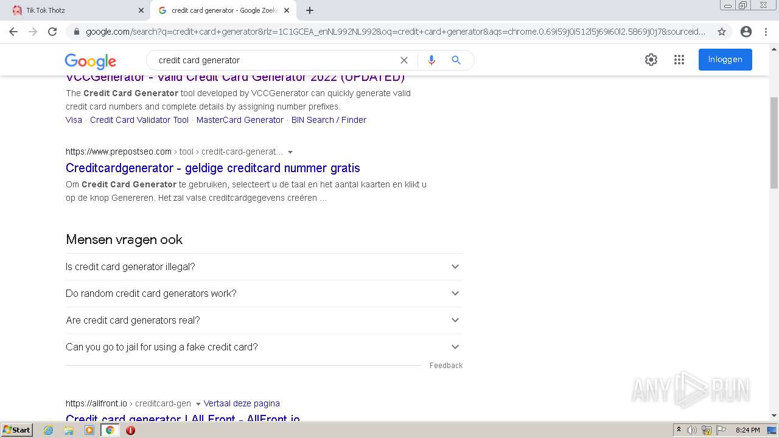Click the Google logo

(x=90, y=61)
